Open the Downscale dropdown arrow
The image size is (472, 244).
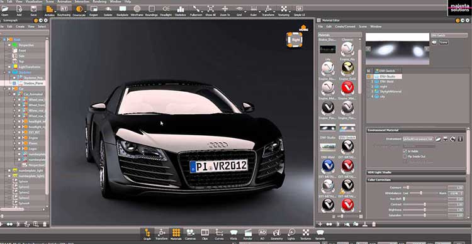click(x=86, y=11)
